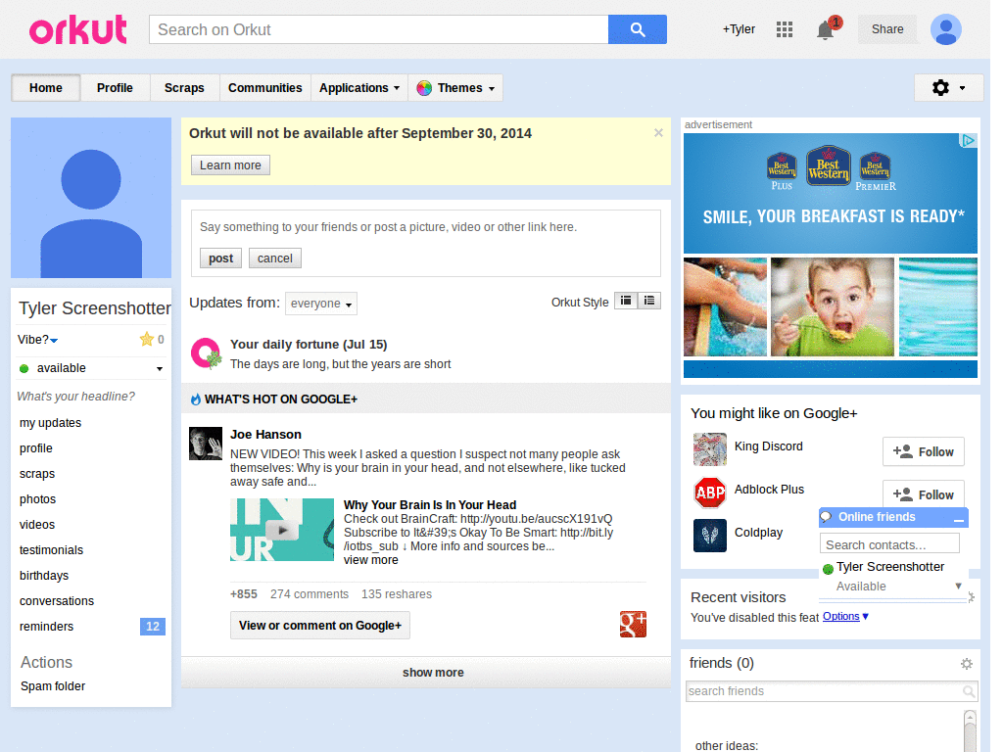This screenshot has height=752, width=1003.
Task: Expand the chat Available status dropdown
Action: pyautogui.click(x=958, y=586)
